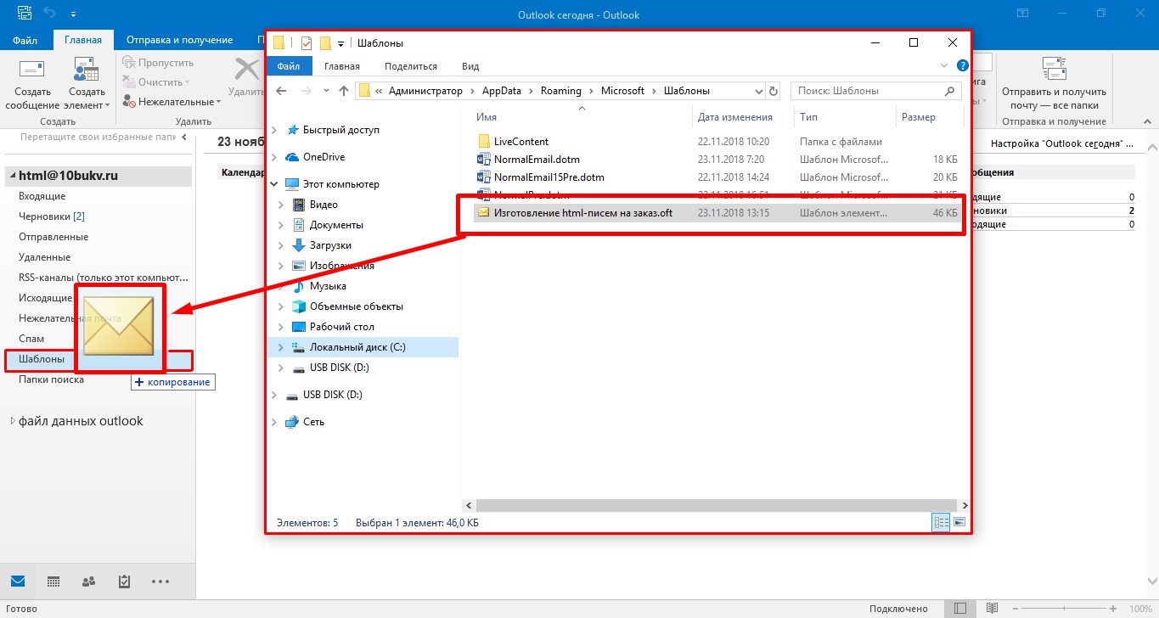Switch to large icons view in Explorer

coord(959,523)
